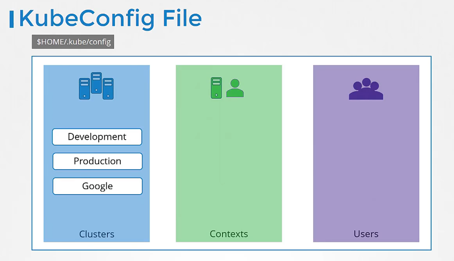Click the center head in users icon
The image size is (454, 261).
(x=366, y=82)
